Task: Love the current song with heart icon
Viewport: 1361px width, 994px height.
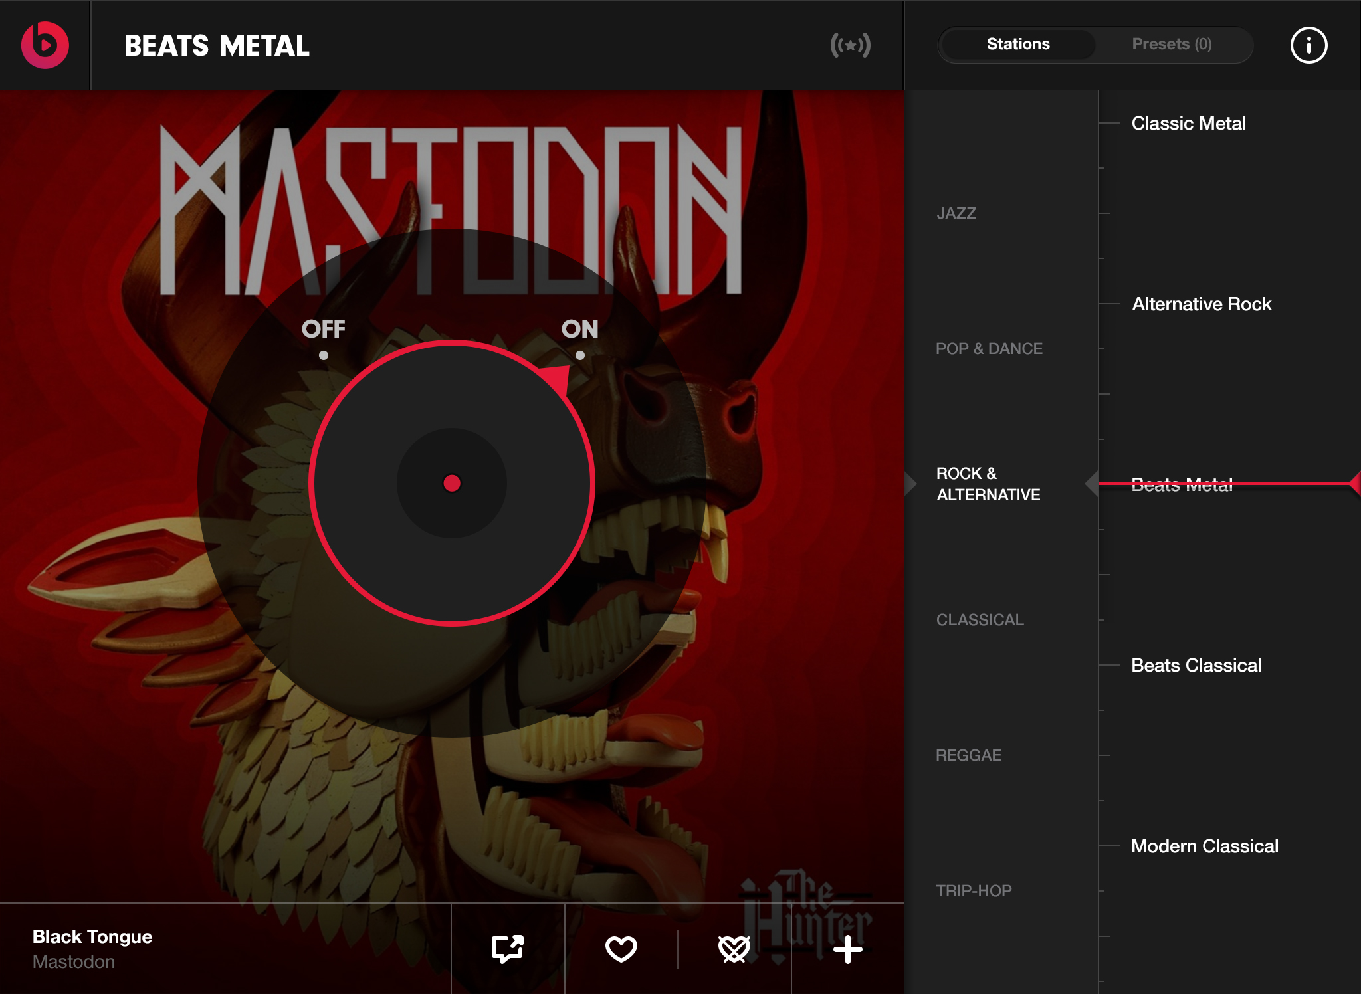Action: click(x=621, y=948)
